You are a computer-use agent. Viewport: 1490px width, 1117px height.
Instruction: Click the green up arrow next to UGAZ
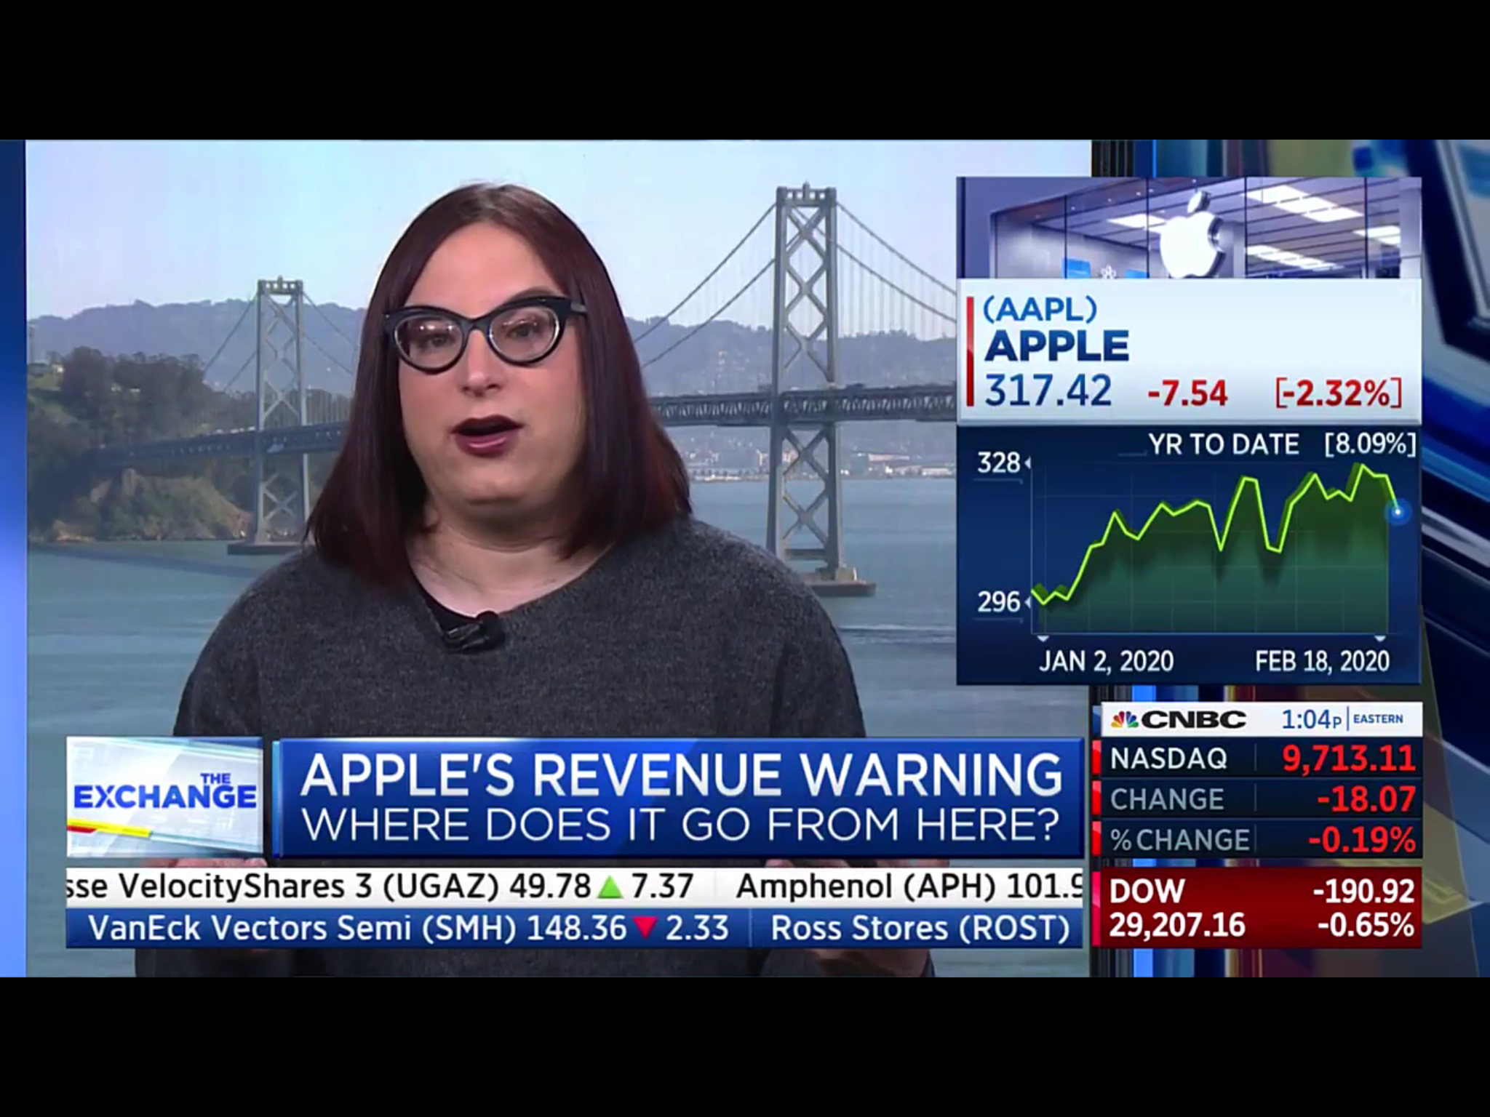tap(609, 886)
